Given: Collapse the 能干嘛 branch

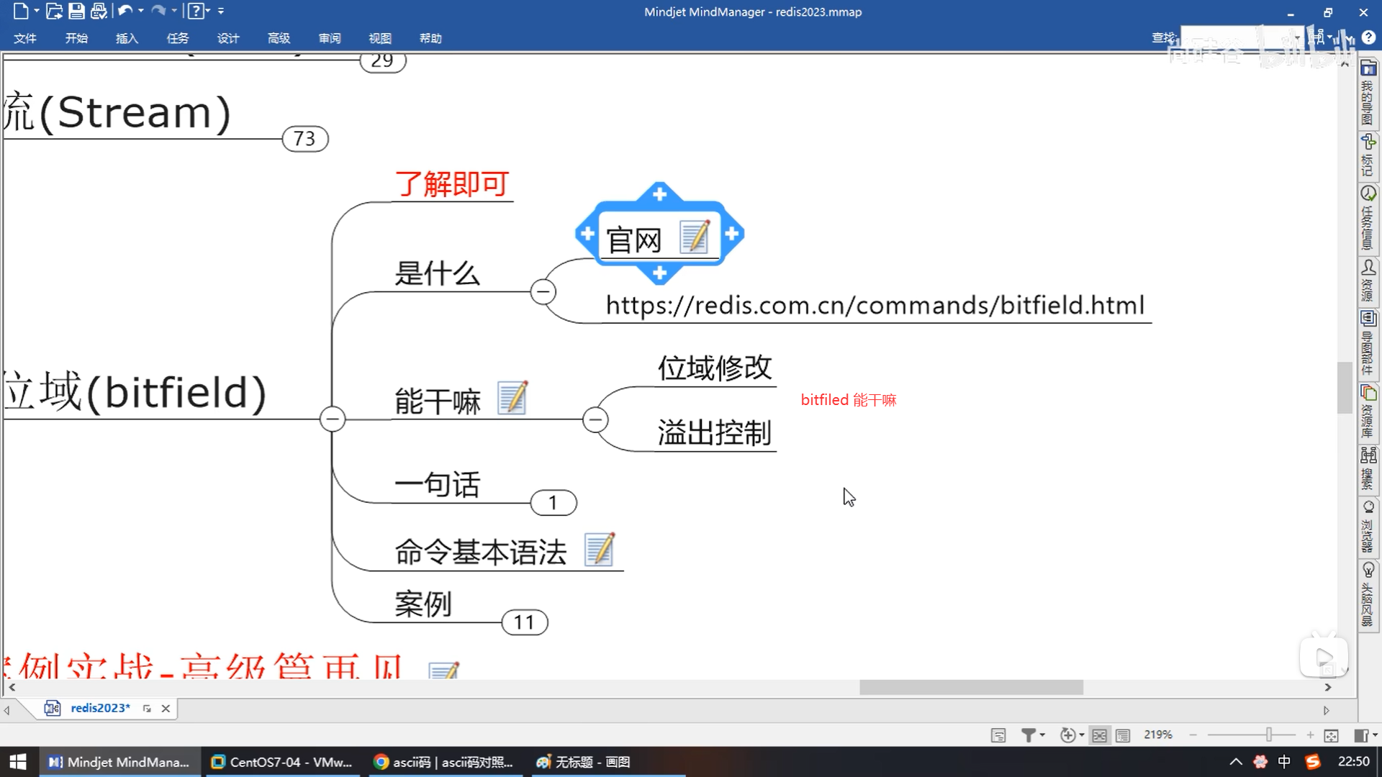Looking at the screenshot, I should [595, 419].
